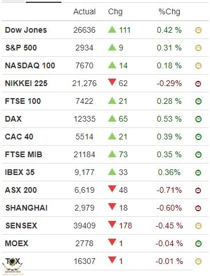Viewport: 210px width, 276px height.
Task: Sort by the %Chg column header
Action: tap(169, 11)
